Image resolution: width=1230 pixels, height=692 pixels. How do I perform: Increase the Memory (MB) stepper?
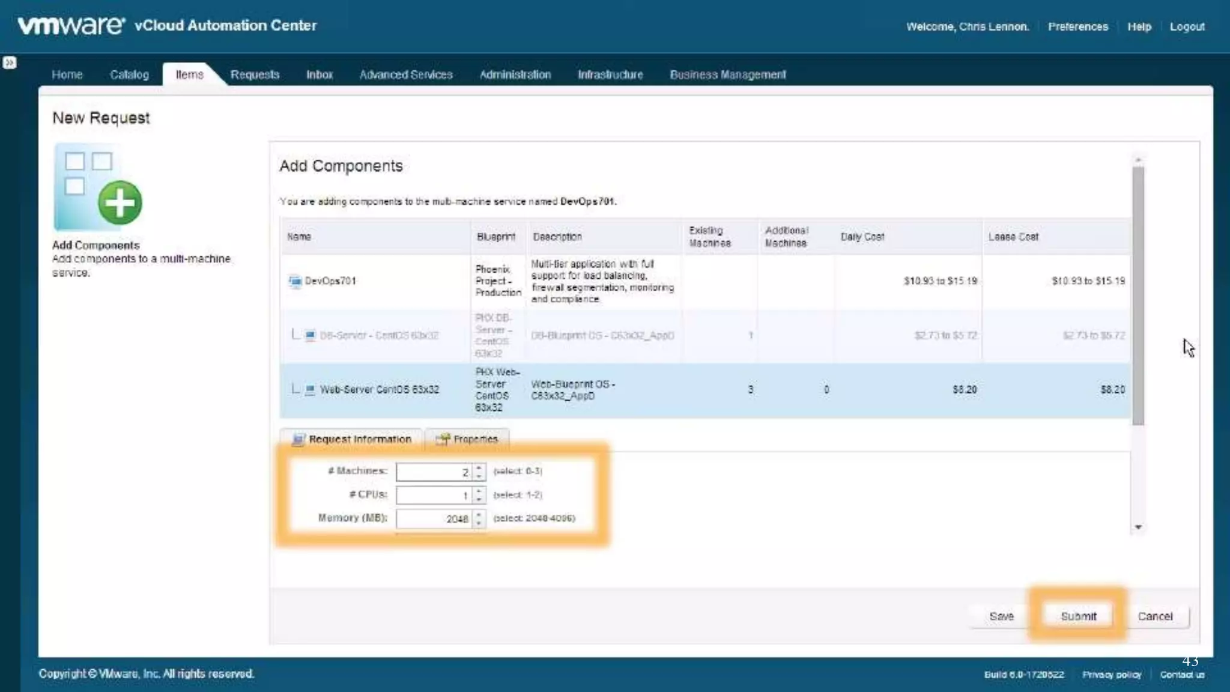(x=479, y=514)
